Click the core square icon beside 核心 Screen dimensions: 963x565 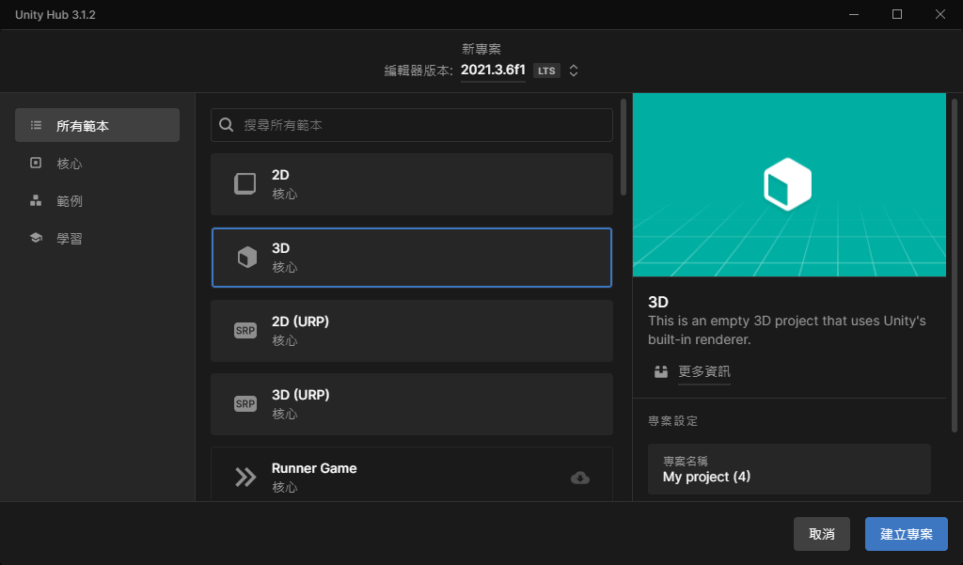tap(36, 163)
